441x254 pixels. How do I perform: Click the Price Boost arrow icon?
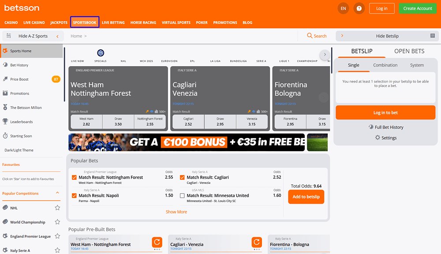click(x=5, y=79)
